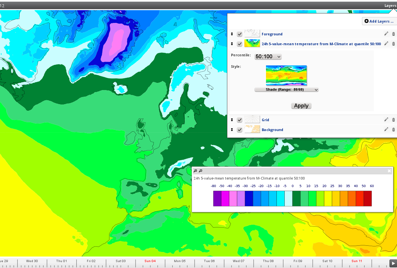Click the move handle of the temperature layer
This screenshot has height=268, width=397.
232,44
